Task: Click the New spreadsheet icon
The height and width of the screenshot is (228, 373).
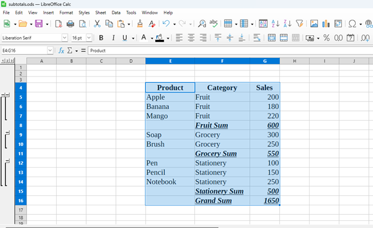Action: pos(7,24)
